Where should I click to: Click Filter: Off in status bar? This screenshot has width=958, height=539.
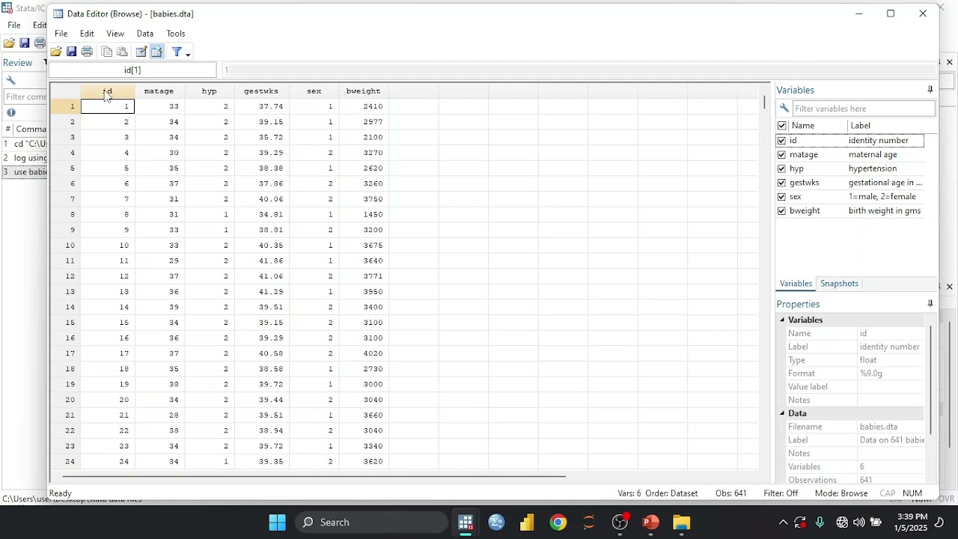(781, 493)
